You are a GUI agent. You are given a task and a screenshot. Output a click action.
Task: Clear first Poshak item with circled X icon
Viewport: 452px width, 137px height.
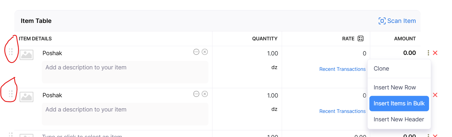[x=205, y=52]
